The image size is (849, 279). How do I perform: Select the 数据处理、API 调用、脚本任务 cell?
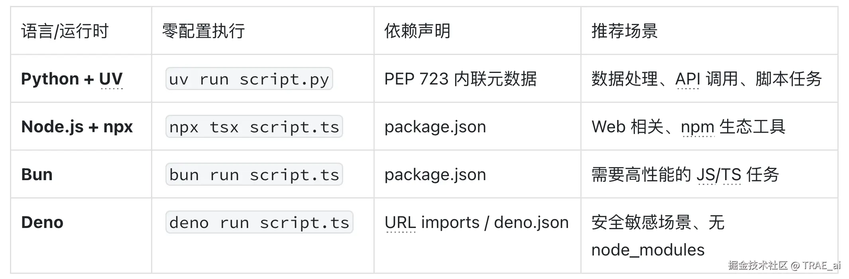pyautogui.click(x=706, y=79)
